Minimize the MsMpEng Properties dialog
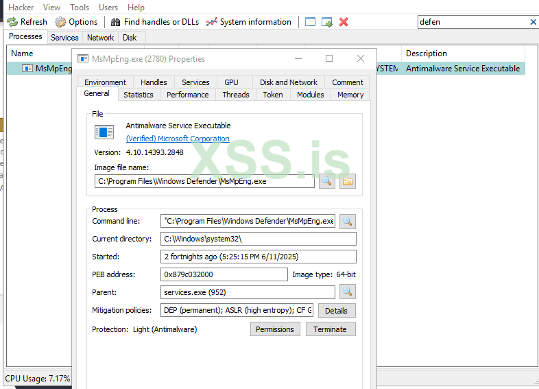Viewport: 539px width, 389px height. pos(298,59)
